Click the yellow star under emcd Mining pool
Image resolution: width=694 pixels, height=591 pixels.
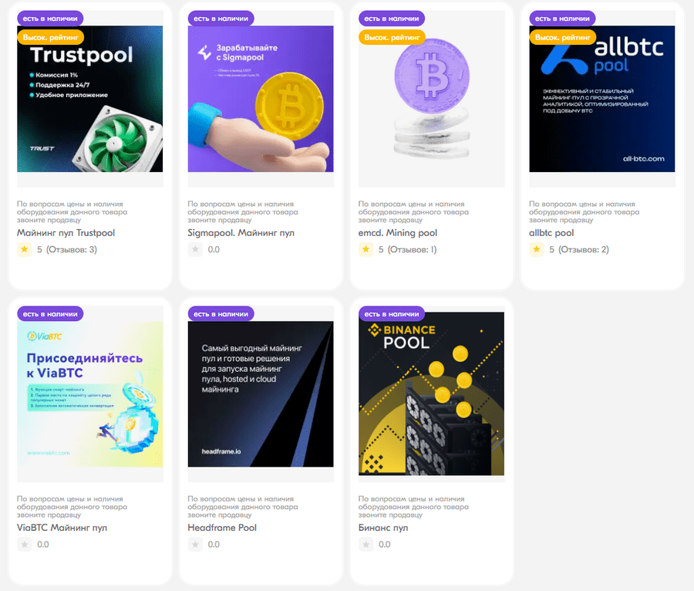coord(366,249)
